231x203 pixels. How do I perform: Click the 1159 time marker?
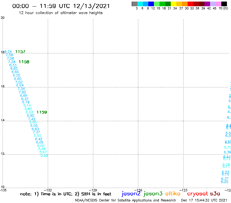coord(42,112)
